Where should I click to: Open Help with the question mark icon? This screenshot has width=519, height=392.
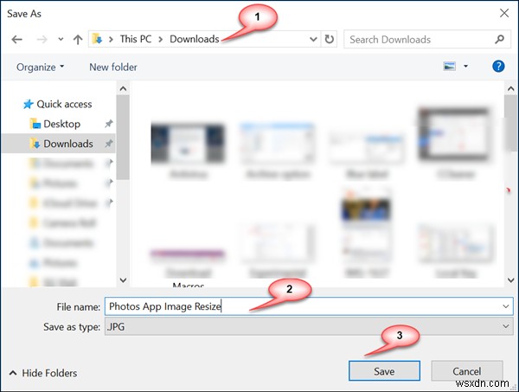pos(498,67)
